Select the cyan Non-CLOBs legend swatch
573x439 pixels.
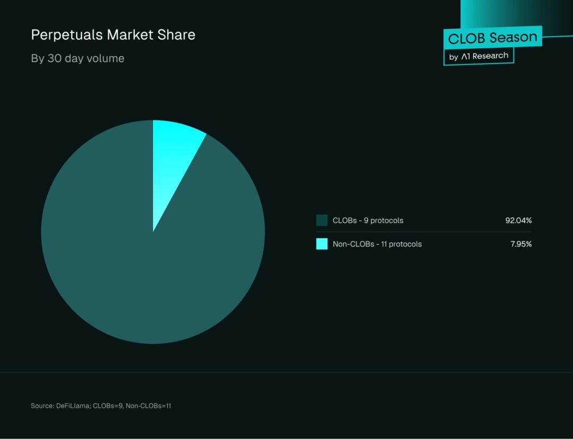coord(322,244)
